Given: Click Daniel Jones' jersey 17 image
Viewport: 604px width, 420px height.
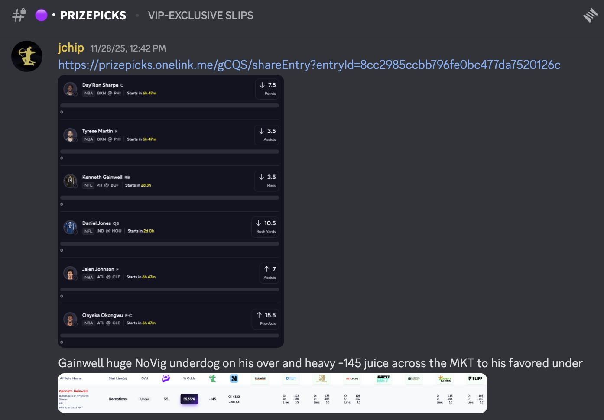Looking at the screenshot, I should tap(70, 227).
